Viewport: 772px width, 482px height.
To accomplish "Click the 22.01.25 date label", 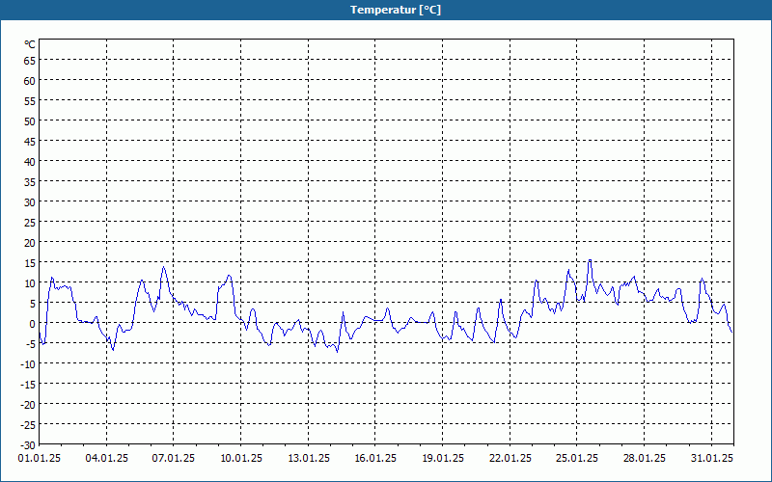I will [510, 459].
